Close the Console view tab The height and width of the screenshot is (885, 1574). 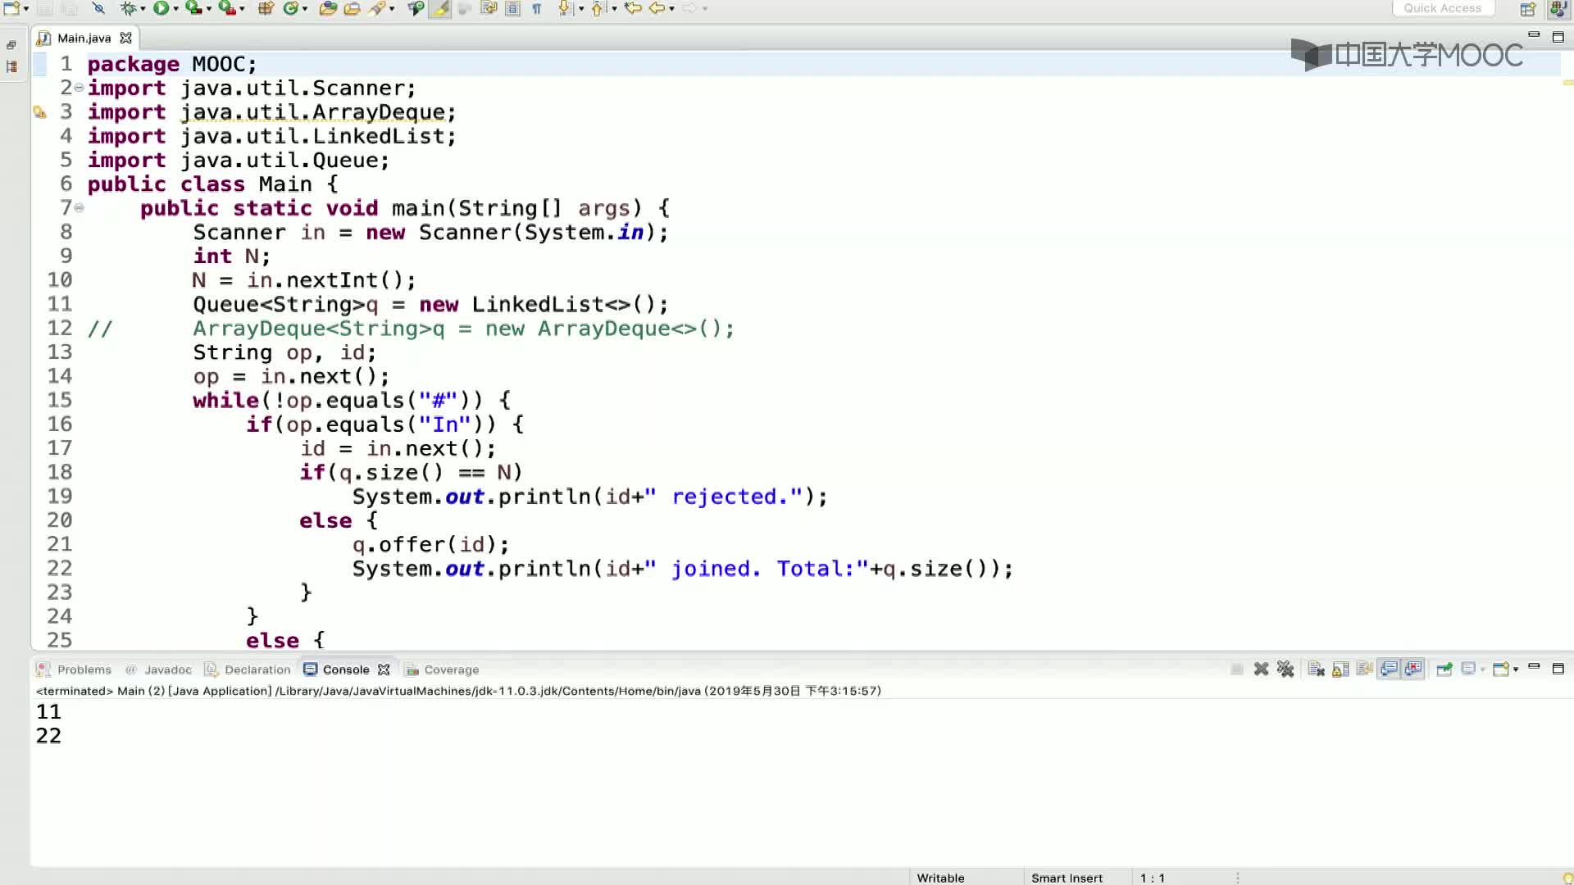[384, 669]
